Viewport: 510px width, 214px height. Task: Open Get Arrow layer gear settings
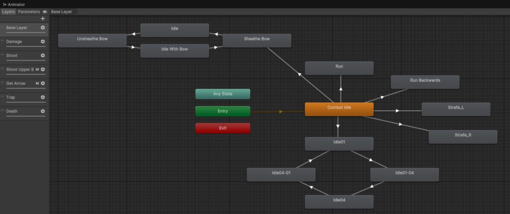[x=43, y=84]
